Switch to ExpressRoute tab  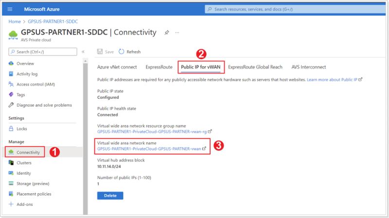click(159, 67)
